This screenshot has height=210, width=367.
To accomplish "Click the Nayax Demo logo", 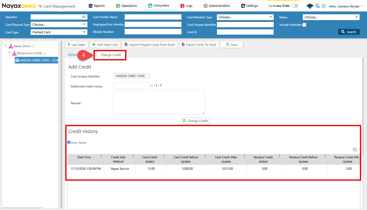I will (x=19, y=6).
